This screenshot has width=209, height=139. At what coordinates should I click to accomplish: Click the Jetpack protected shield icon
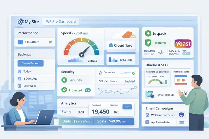(148, 43)
